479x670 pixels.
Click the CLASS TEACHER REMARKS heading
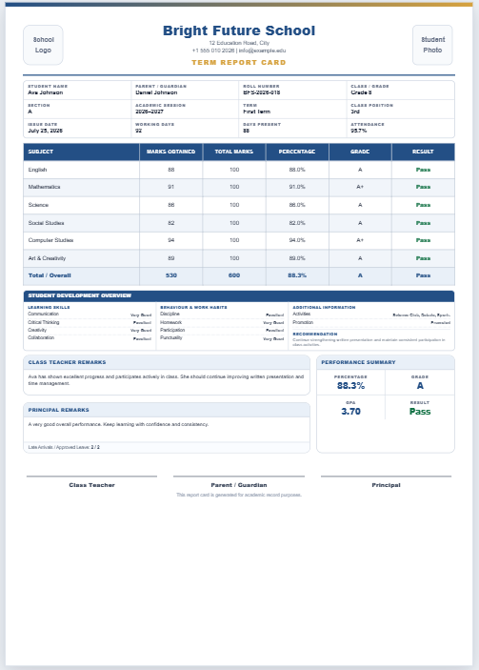tap(67, 362)
